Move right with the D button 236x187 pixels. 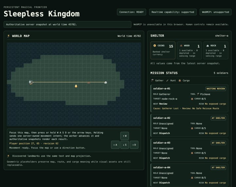[134, 145]
